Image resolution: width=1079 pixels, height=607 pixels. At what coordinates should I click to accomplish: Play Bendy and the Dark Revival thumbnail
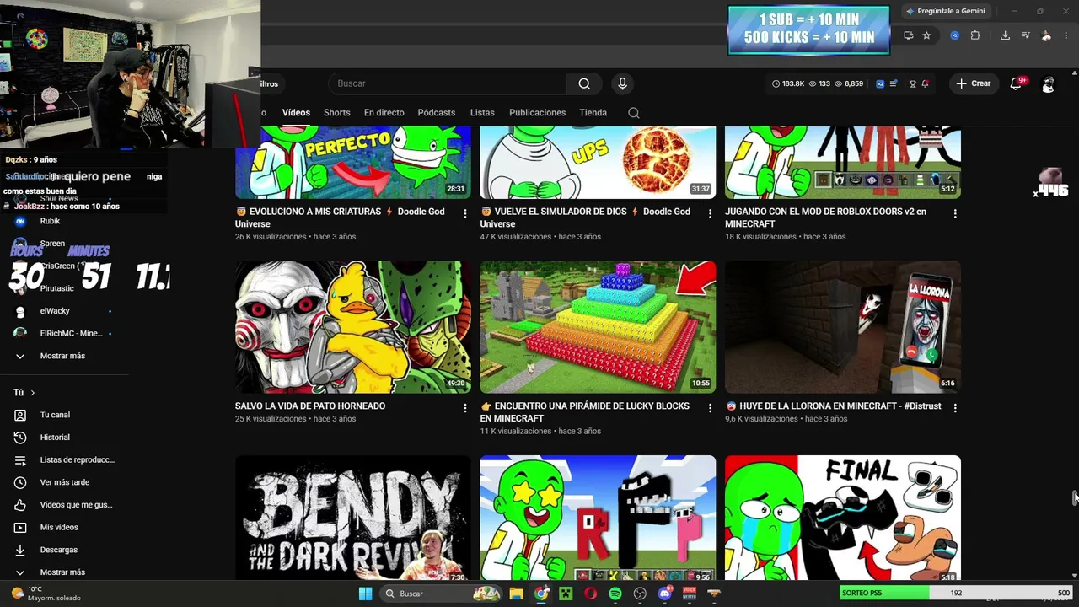pyautogui.click(x=353, y=518)
